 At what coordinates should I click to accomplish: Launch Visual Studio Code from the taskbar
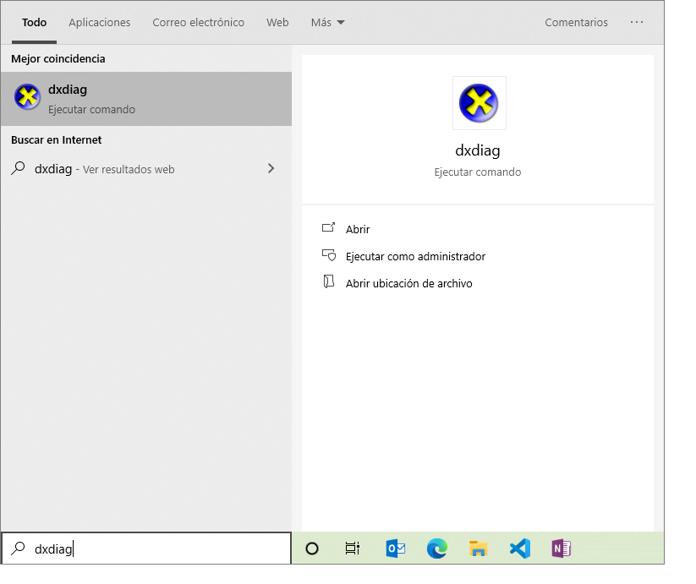pyautogui.click(x=520, y=549)
